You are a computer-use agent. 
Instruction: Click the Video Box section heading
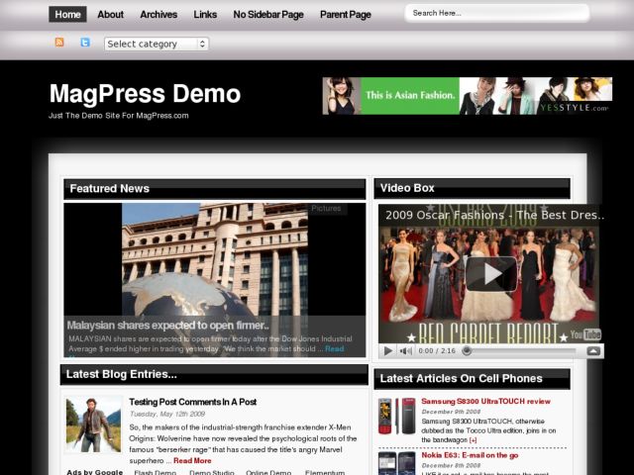407,188
